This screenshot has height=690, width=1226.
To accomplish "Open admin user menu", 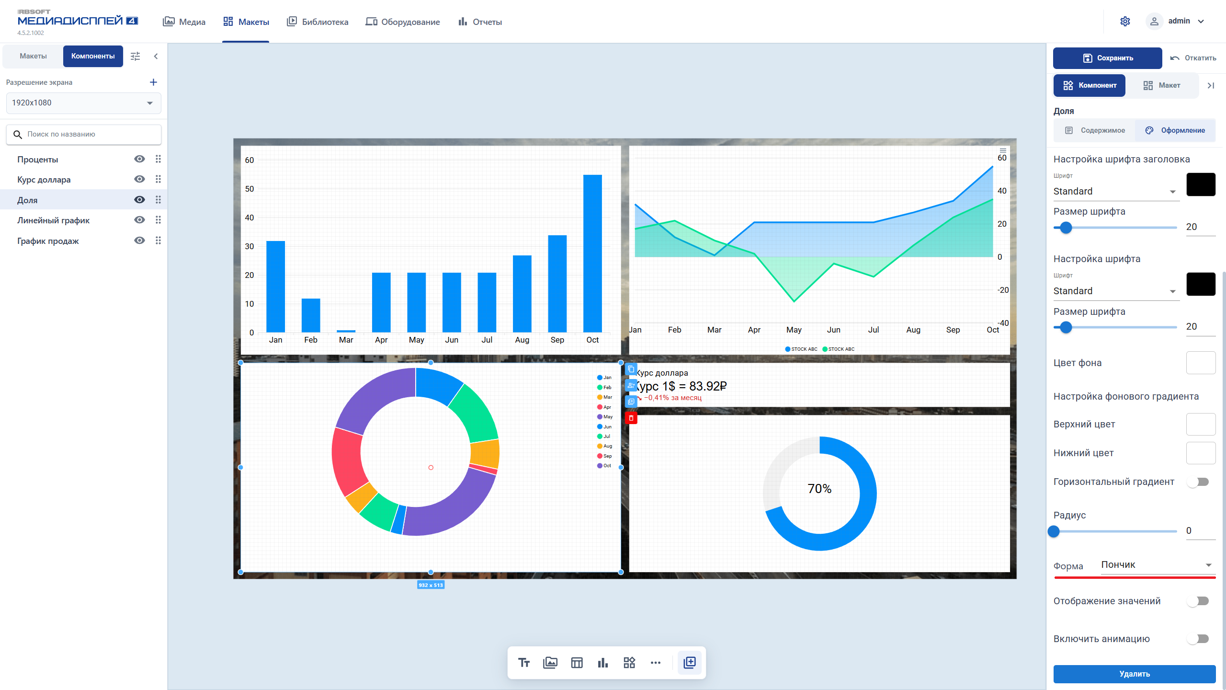I will click(x=1176, y=22).
